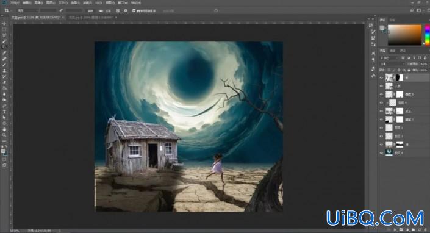Image resolution: width=430 pixels, height=233 pixels.
Task: Select the Eraser tool
Action: (4, 82)
